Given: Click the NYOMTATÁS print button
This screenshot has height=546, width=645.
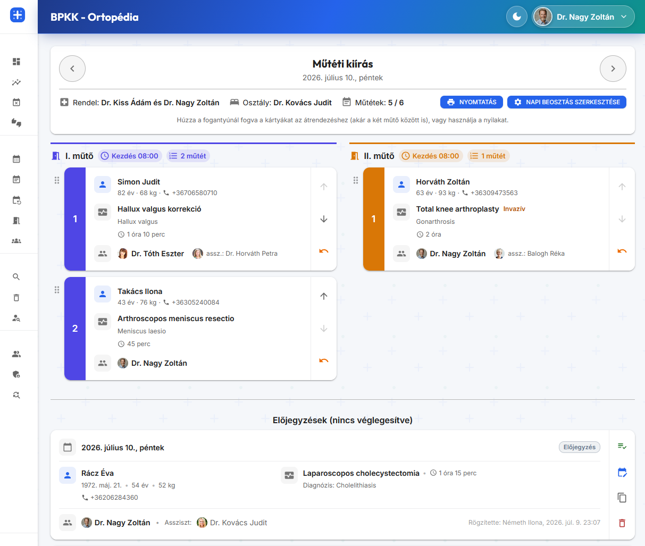Looking at the screenshot, I should tap(472, 102).
